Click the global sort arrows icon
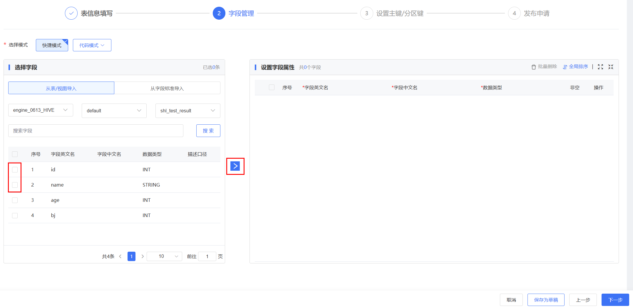This screenshot has height=308, width=633. 565,67
